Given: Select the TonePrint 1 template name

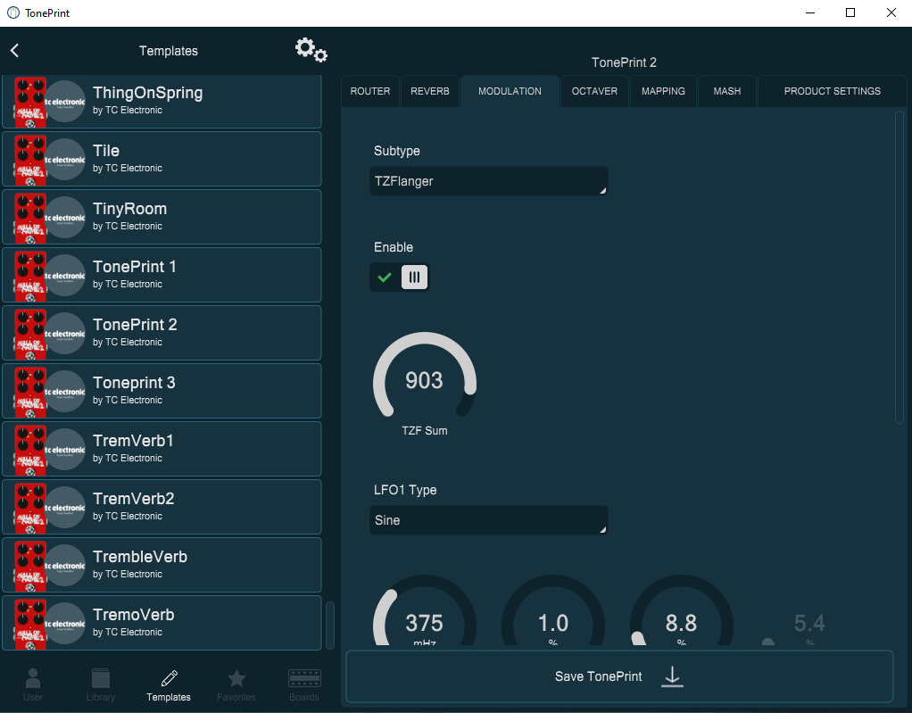Looking at the screenshot, I should 135,266.
